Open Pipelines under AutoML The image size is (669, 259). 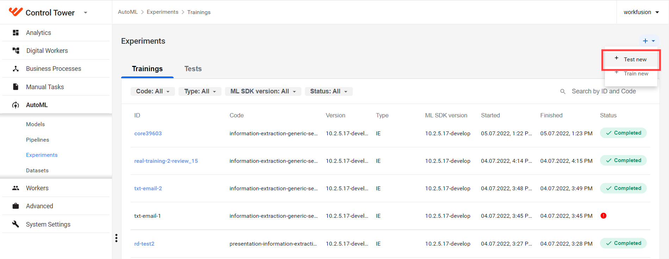click(x=38, y=140)
